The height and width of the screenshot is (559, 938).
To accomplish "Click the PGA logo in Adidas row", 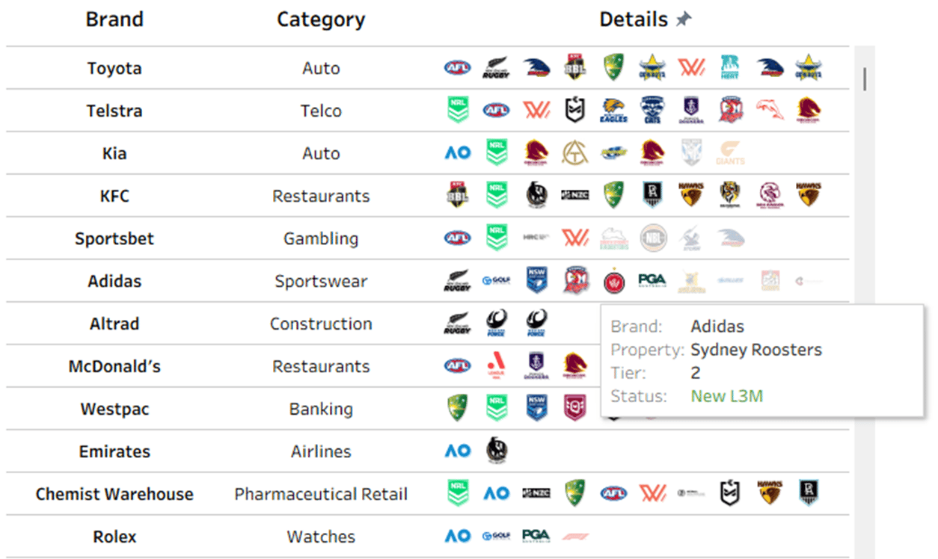I will pos(652,281).
